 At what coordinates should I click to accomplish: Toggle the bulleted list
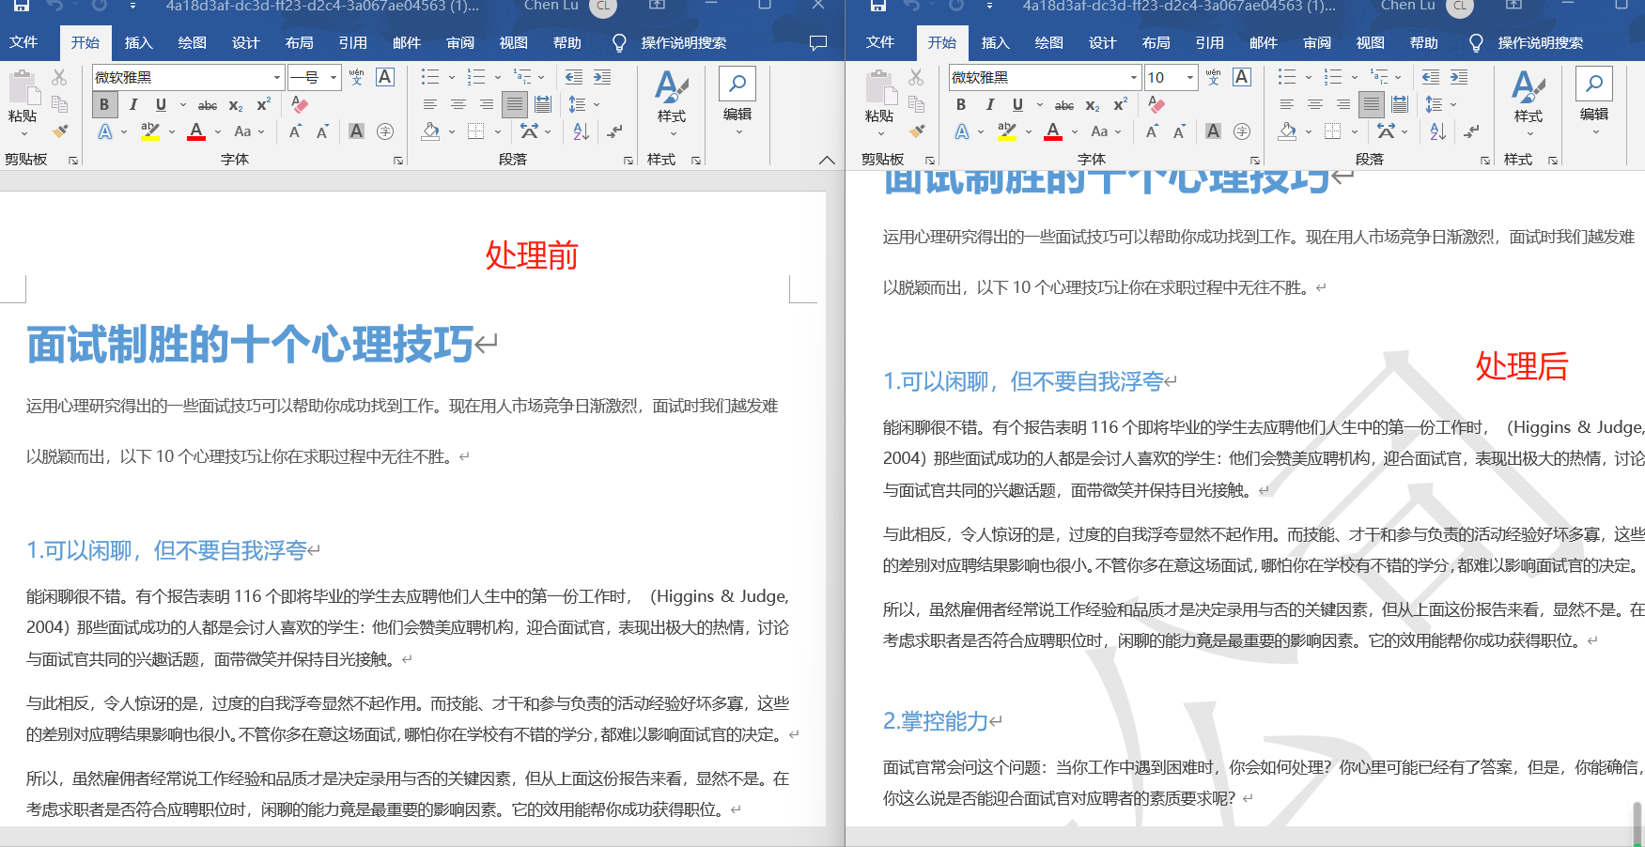pyautogui.click(x=430, y=77)
